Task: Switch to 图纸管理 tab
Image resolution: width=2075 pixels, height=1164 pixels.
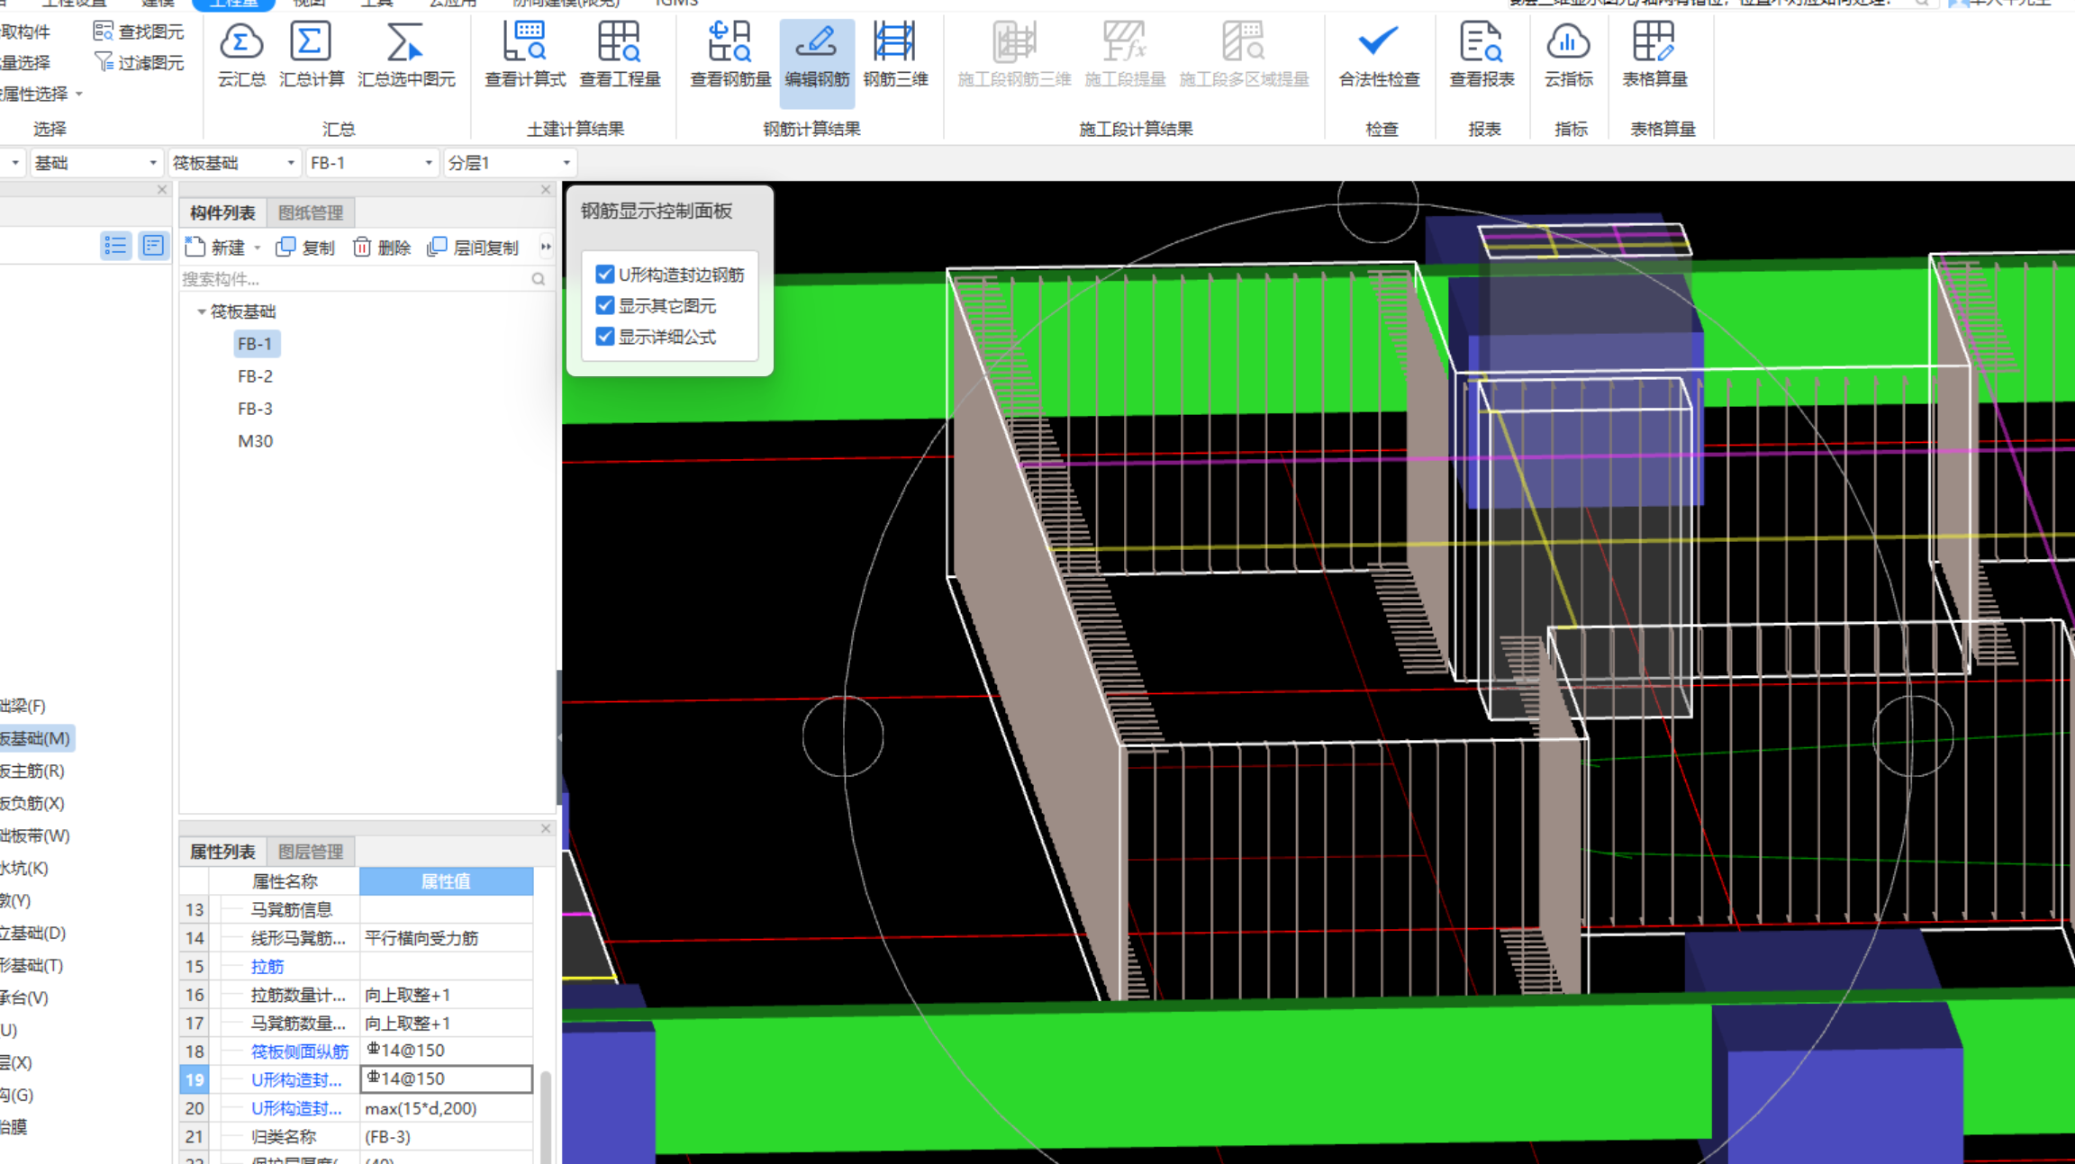Action: 311,212
